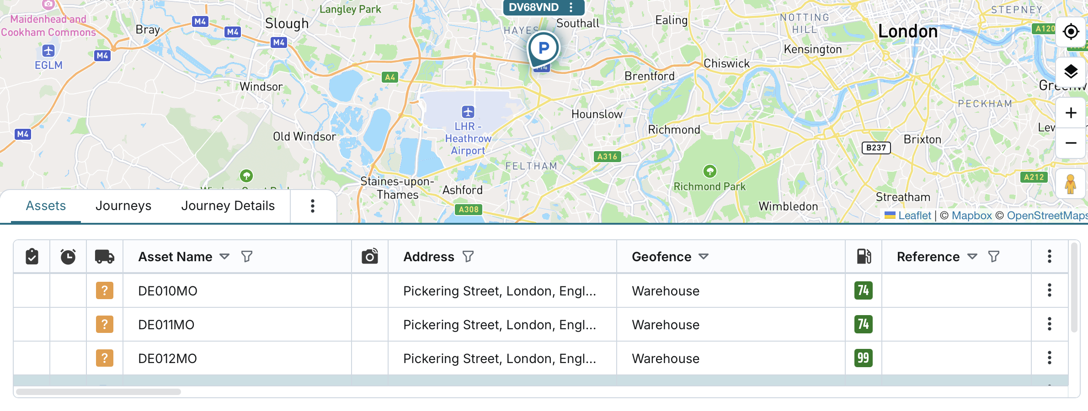Click the camera column header icon
Screen dimensions: 1088x411
(x=370, y=257)
